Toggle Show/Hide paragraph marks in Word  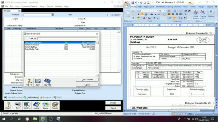pos(185,18)
